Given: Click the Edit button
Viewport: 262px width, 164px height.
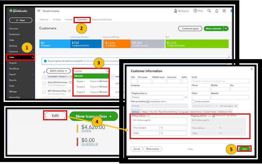Looking at the screenshot, I should (55, 115).
